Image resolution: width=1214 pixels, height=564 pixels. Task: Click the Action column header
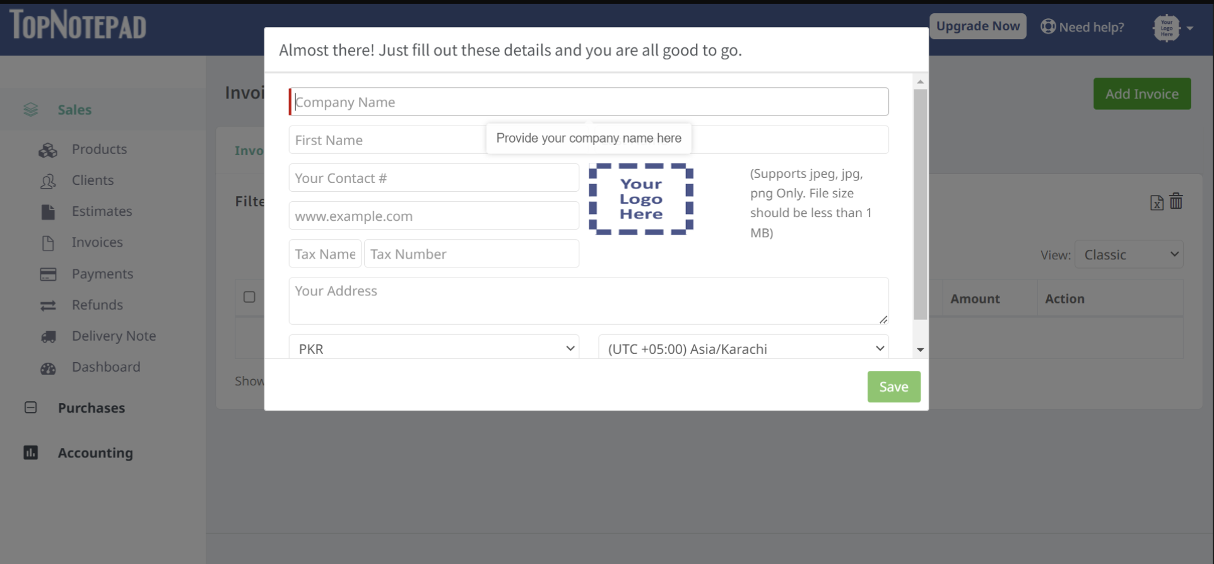pyautogui.click(x=1064, y=298)
